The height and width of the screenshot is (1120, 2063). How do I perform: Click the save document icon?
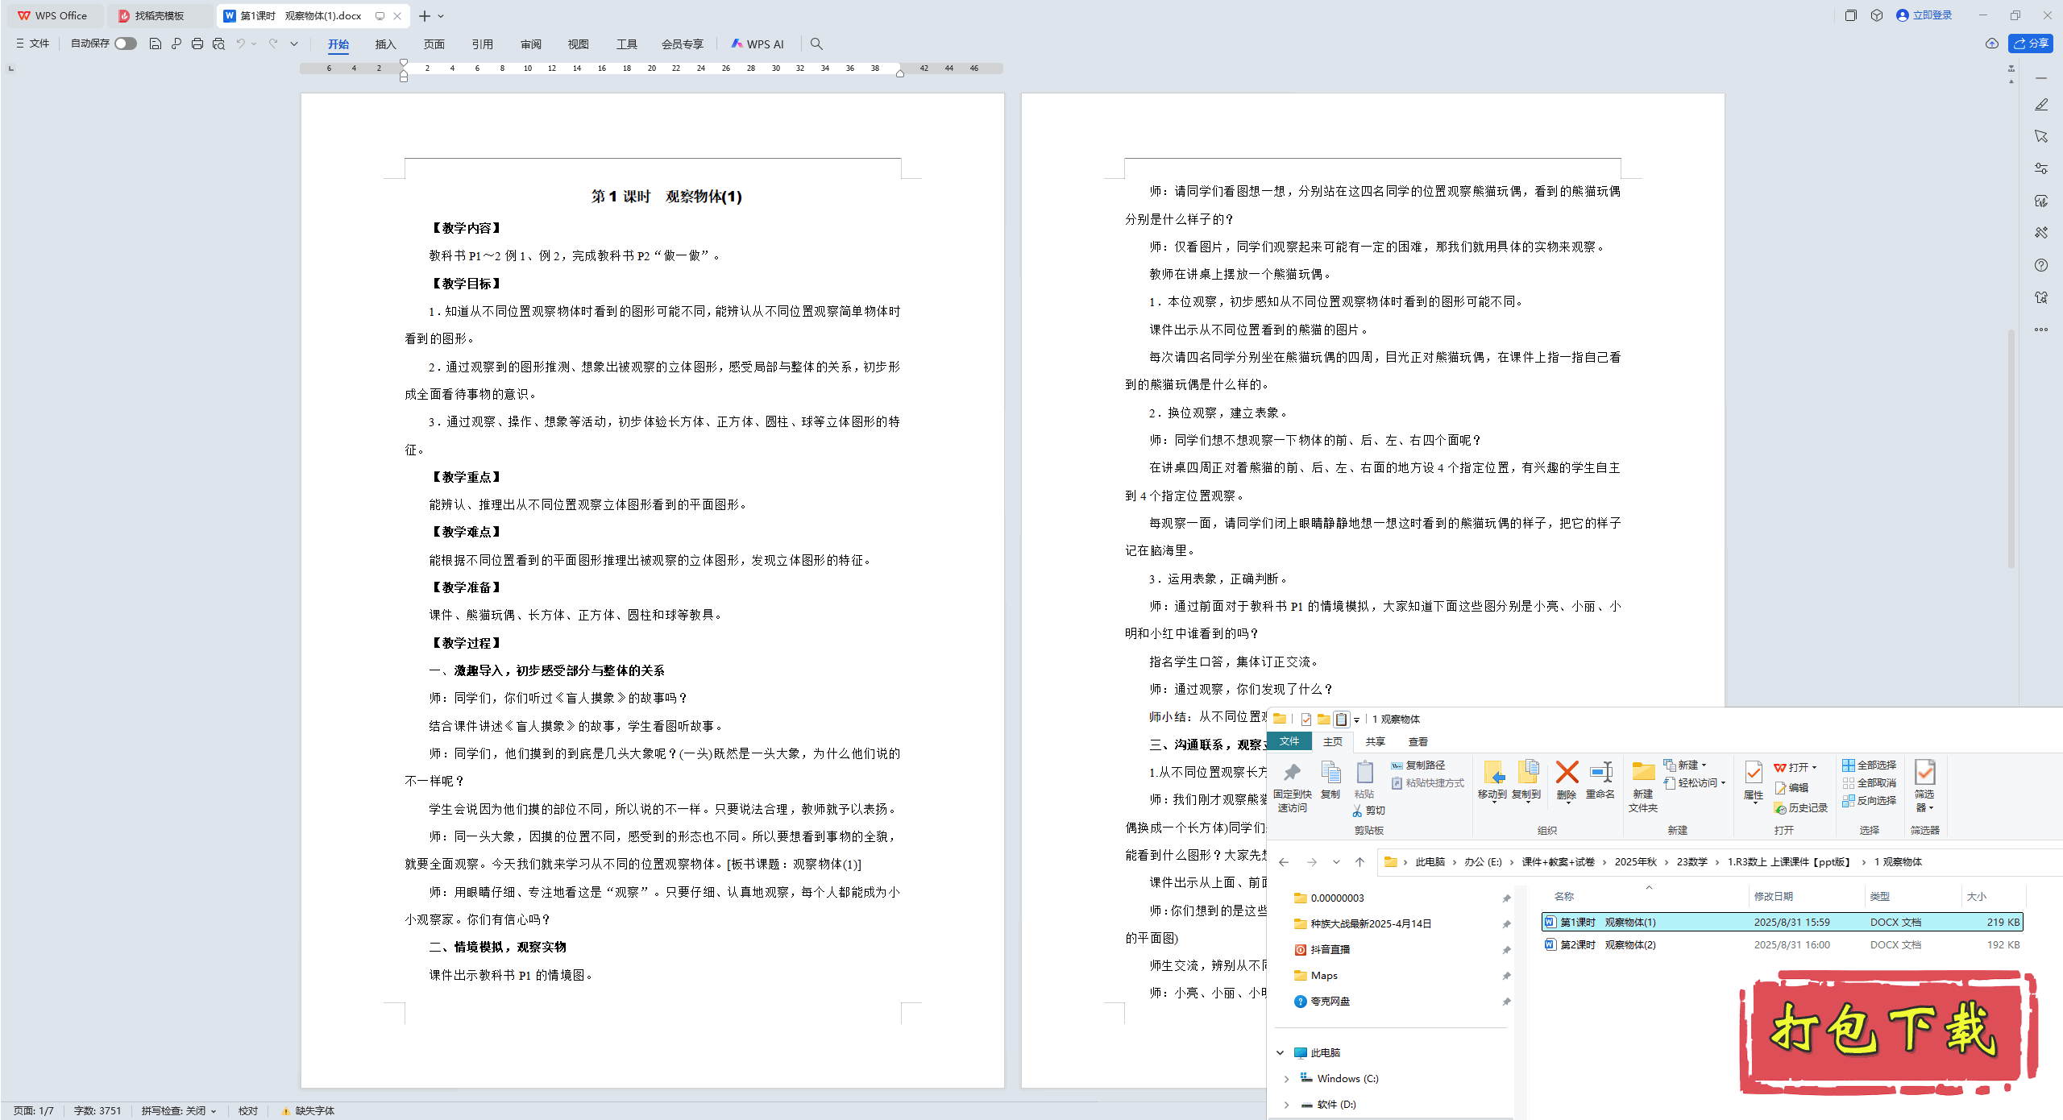tap(156, 44)
